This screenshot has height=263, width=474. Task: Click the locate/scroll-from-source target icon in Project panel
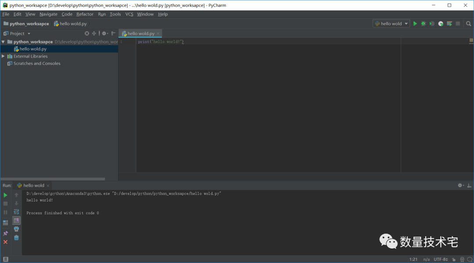[87, 33]
